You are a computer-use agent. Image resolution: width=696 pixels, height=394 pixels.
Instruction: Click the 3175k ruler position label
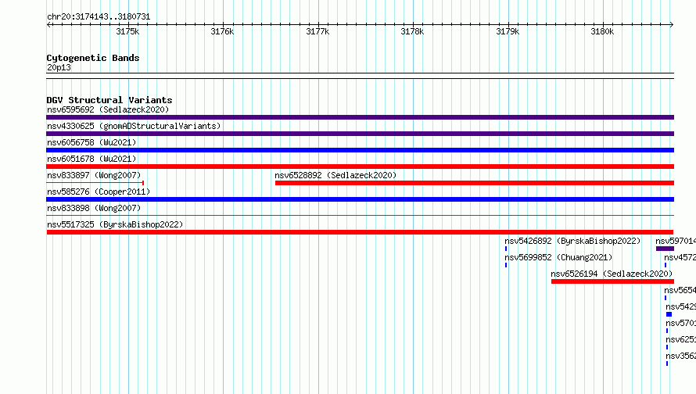[x=127, y=31]
